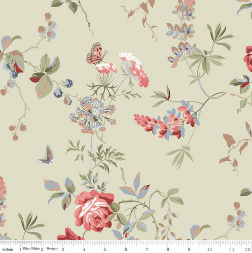Click the ruler number 9

pos(189,249)
